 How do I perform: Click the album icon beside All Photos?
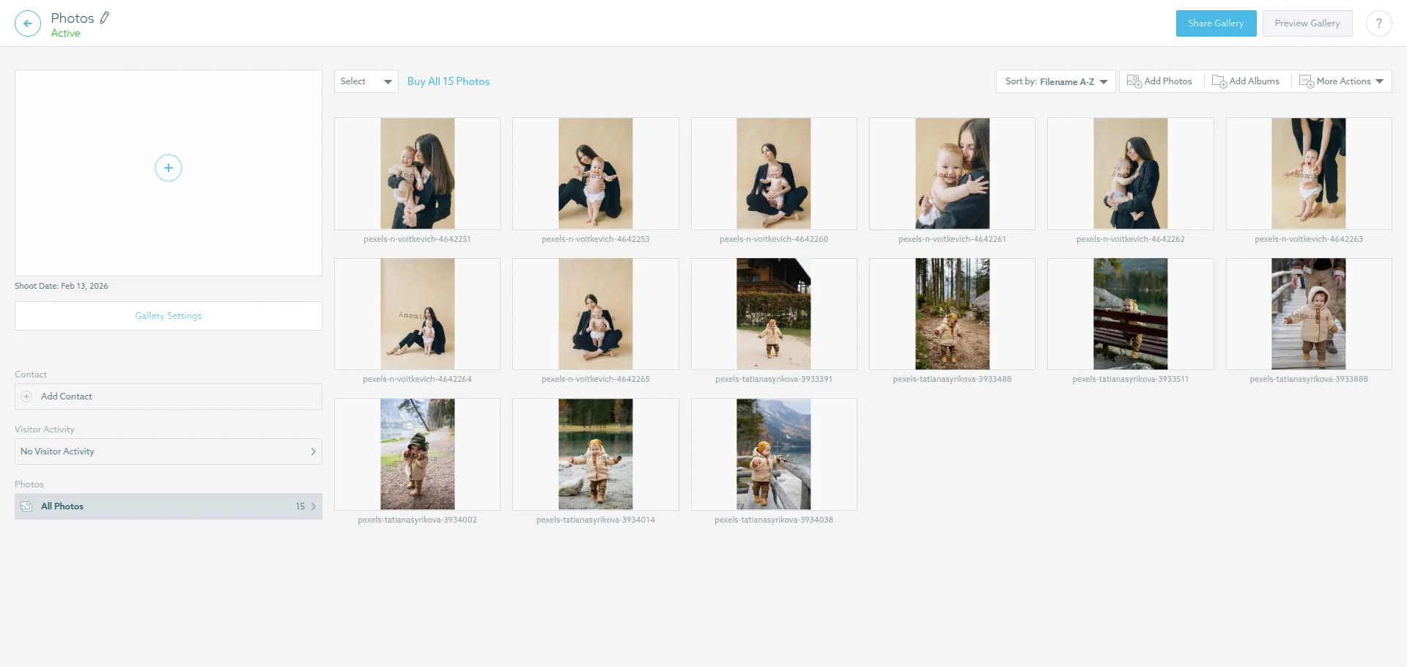26,506
